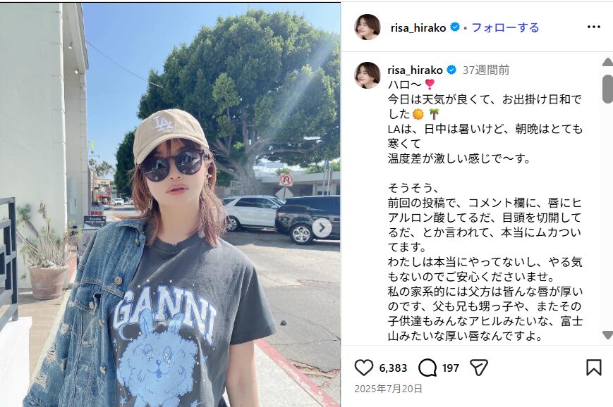Click the scrollbar up arrow in caption panel

pos(607,62)
